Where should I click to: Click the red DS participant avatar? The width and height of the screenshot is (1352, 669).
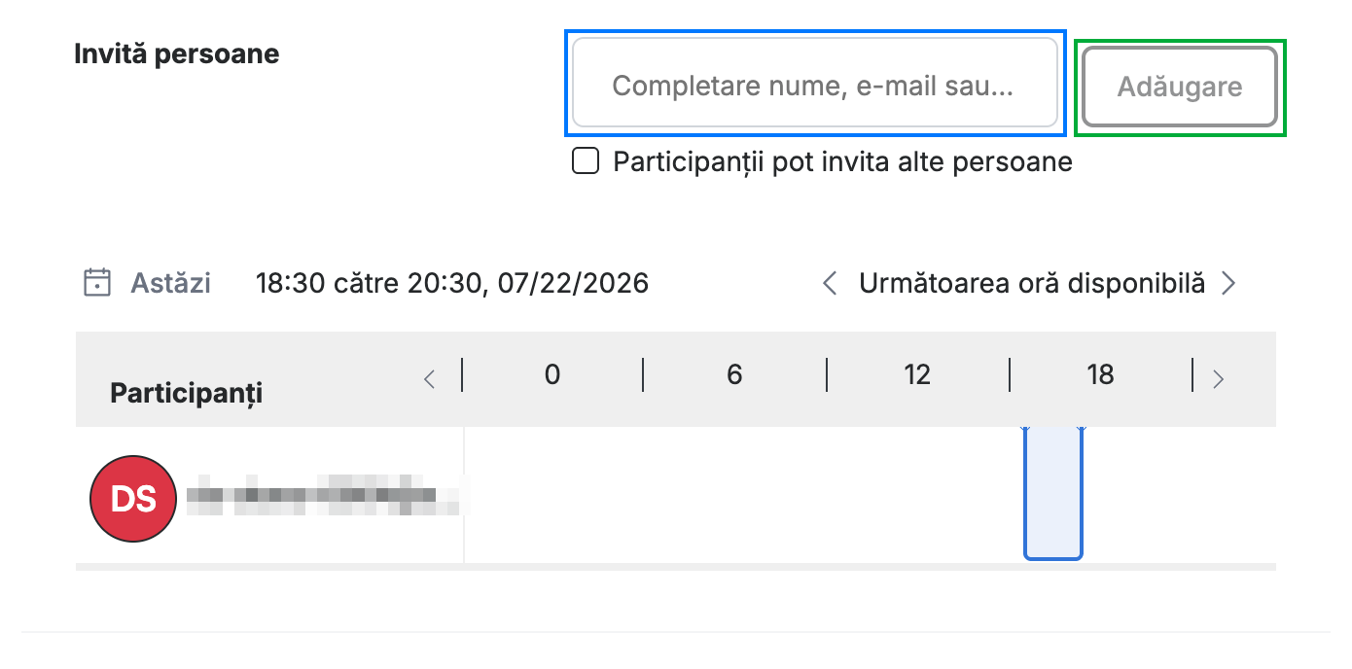[x=133, y=499]
